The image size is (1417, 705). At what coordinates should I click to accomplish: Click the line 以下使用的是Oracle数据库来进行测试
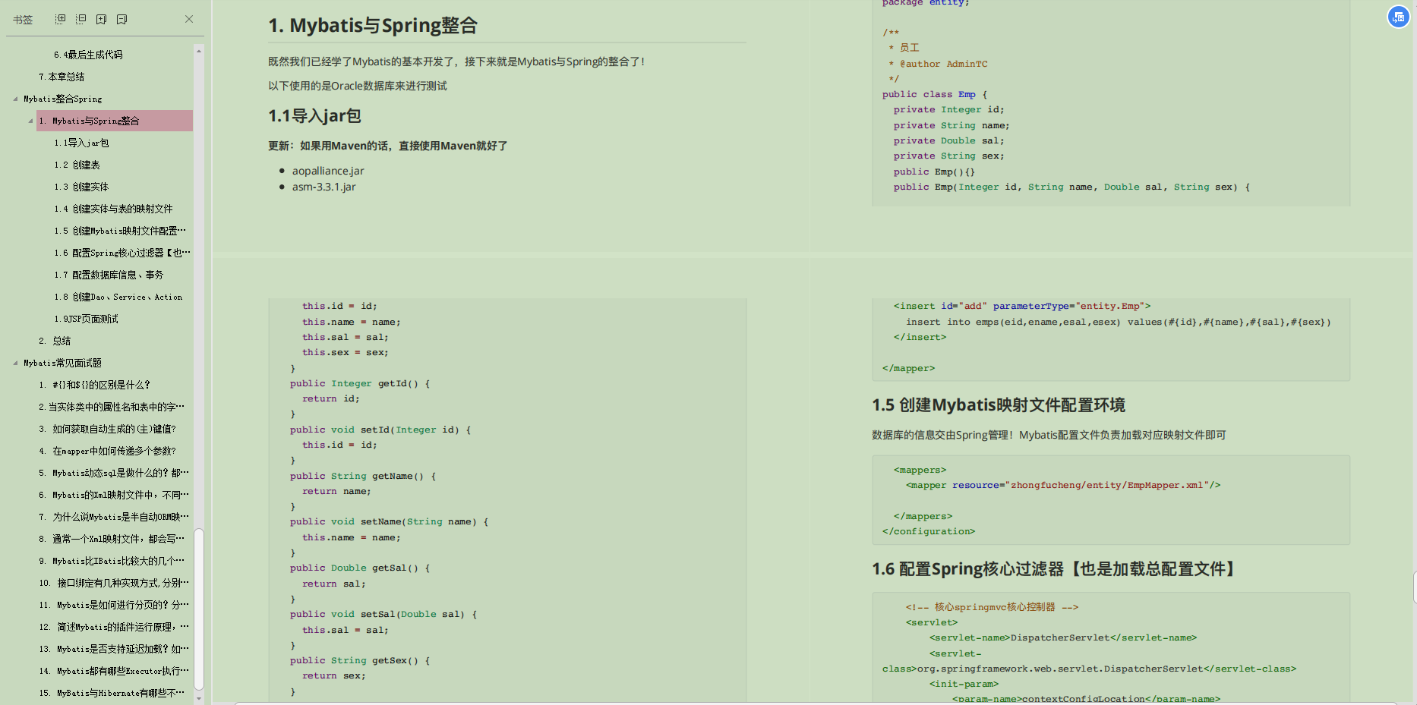pyautogui.click(x=358, y=86)
